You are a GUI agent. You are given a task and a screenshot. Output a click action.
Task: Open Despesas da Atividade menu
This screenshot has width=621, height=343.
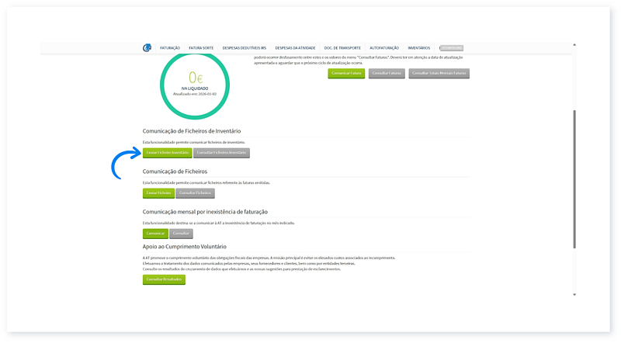[x=295, y=48]
